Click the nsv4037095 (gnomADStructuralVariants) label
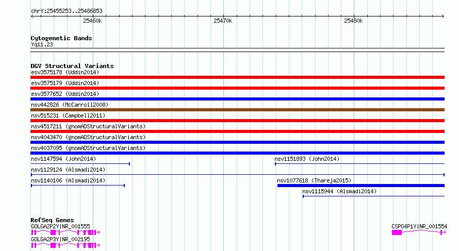 tap(88, 148)
